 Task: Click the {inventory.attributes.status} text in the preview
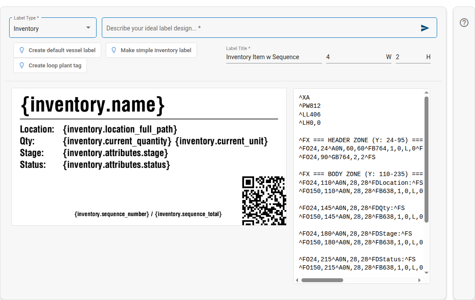tap(116, 165)
